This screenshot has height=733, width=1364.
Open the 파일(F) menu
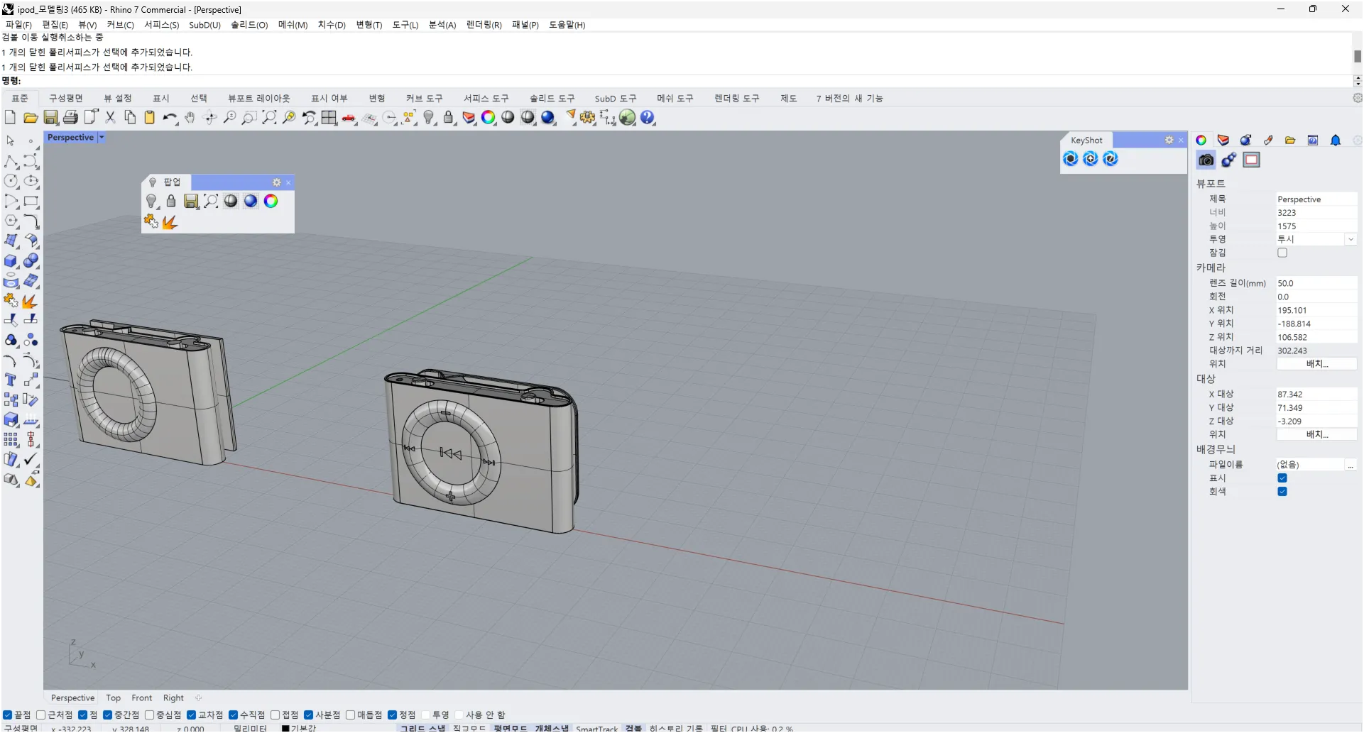tap(18, 25)
